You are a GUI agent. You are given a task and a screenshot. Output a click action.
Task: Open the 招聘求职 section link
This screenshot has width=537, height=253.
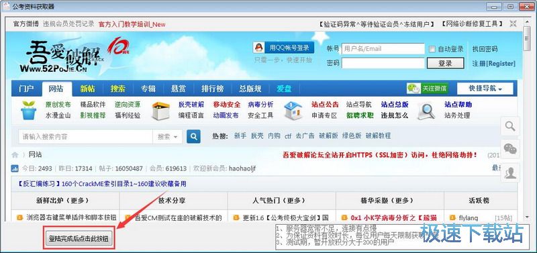(x=360, y=115)
